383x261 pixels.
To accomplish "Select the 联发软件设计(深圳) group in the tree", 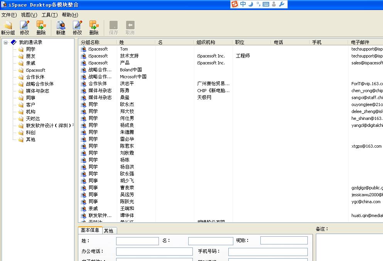I will [50, 126].
